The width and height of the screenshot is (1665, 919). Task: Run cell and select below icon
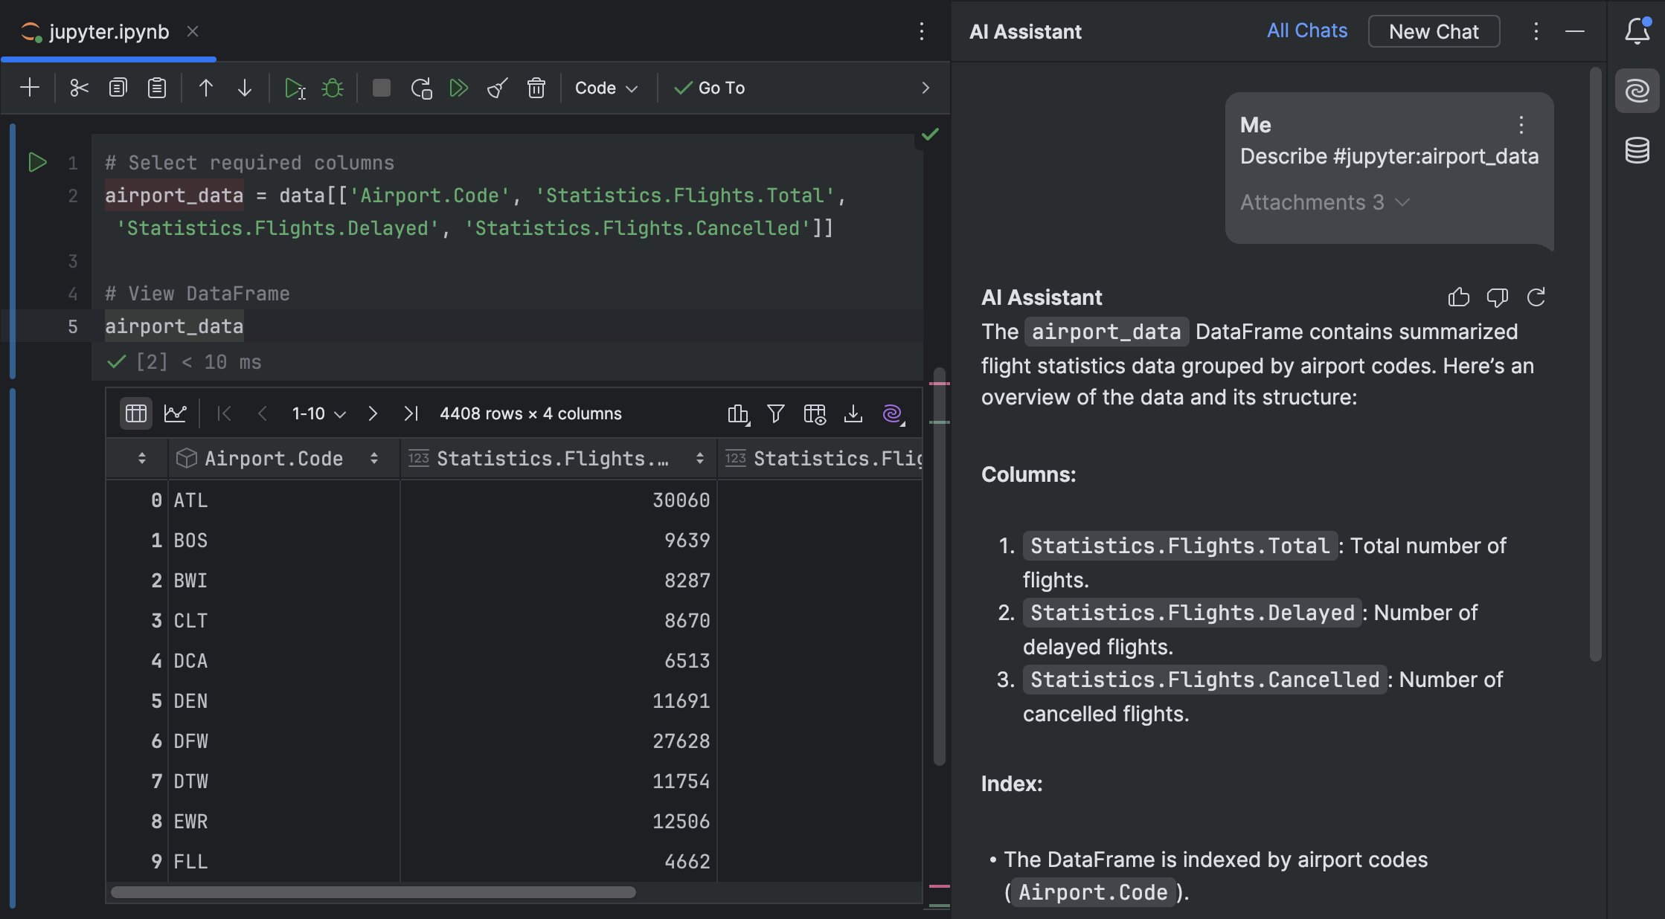point(295,88)
